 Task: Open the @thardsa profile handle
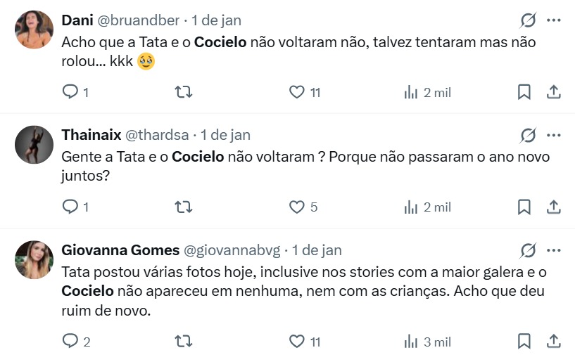[x=158, y=134]
